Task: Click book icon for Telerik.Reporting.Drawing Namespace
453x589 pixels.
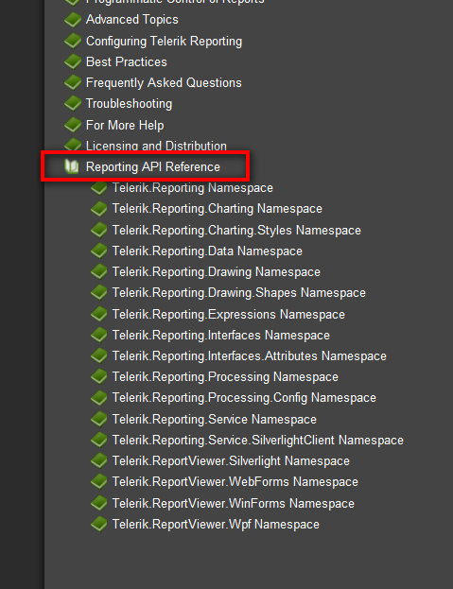Action: pyautogui.click(x=99, y=271)
